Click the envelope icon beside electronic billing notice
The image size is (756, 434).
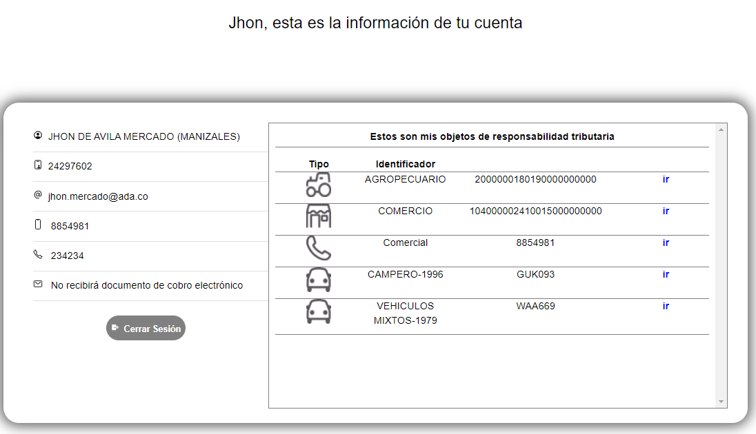38,284
